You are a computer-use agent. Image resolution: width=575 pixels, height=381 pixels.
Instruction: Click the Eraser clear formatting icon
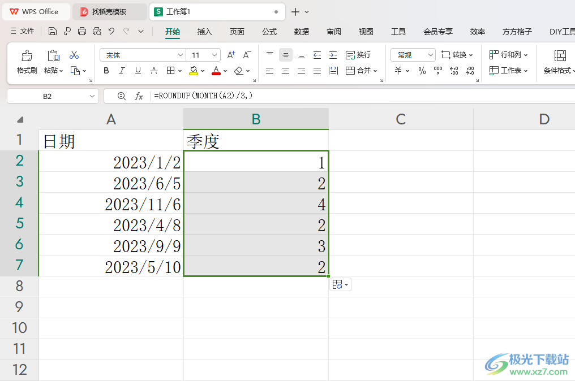pyautogui.click(x=239, y=71)
